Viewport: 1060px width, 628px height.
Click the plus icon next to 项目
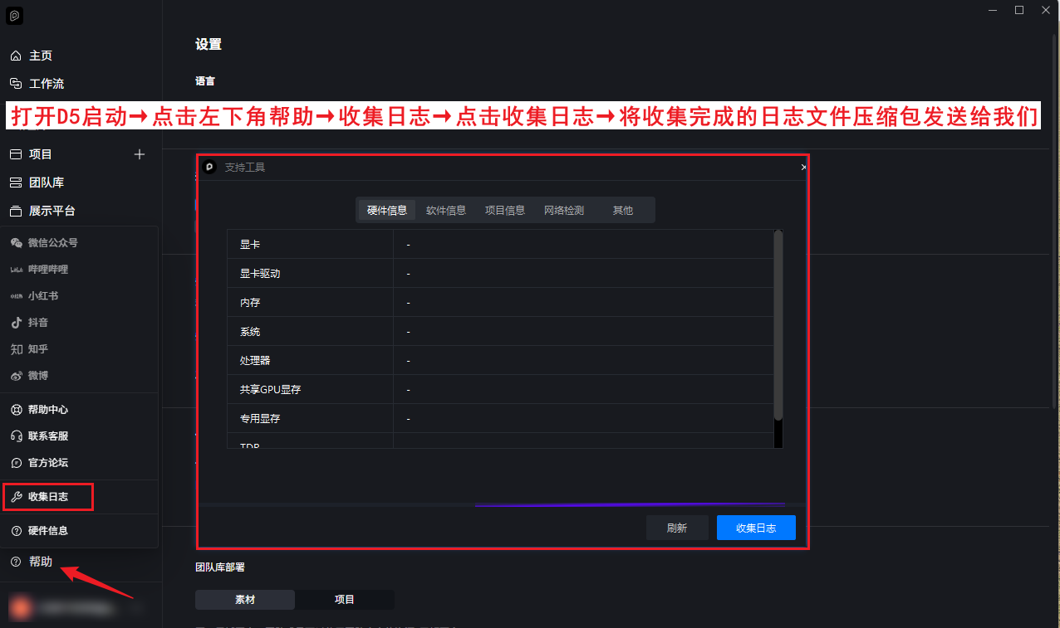pos(140,154)
